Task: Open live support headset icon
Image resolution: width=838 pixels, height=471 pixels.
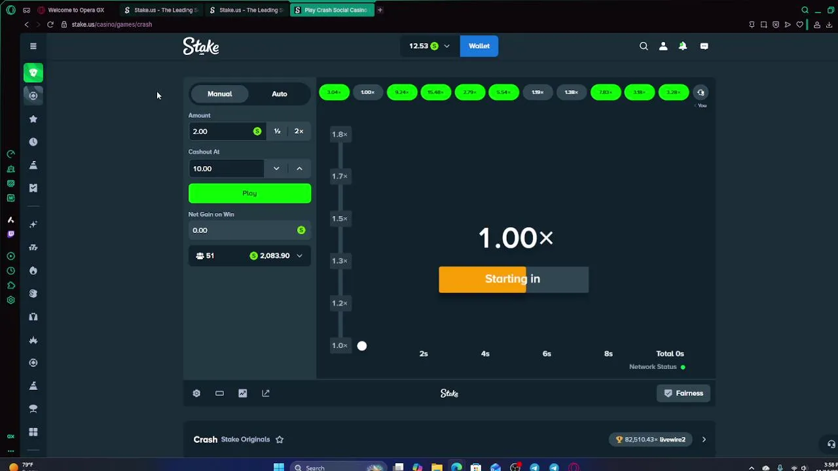Action: 831,444
